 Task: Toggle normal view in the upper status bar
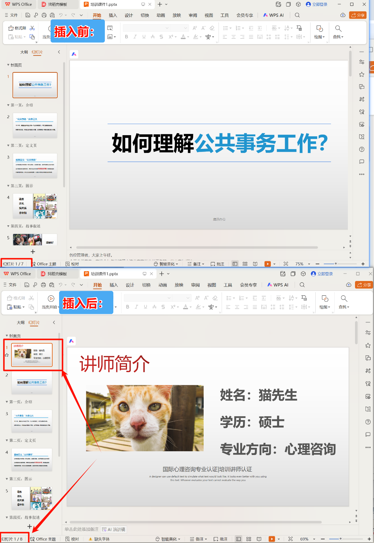pos(235,264)
